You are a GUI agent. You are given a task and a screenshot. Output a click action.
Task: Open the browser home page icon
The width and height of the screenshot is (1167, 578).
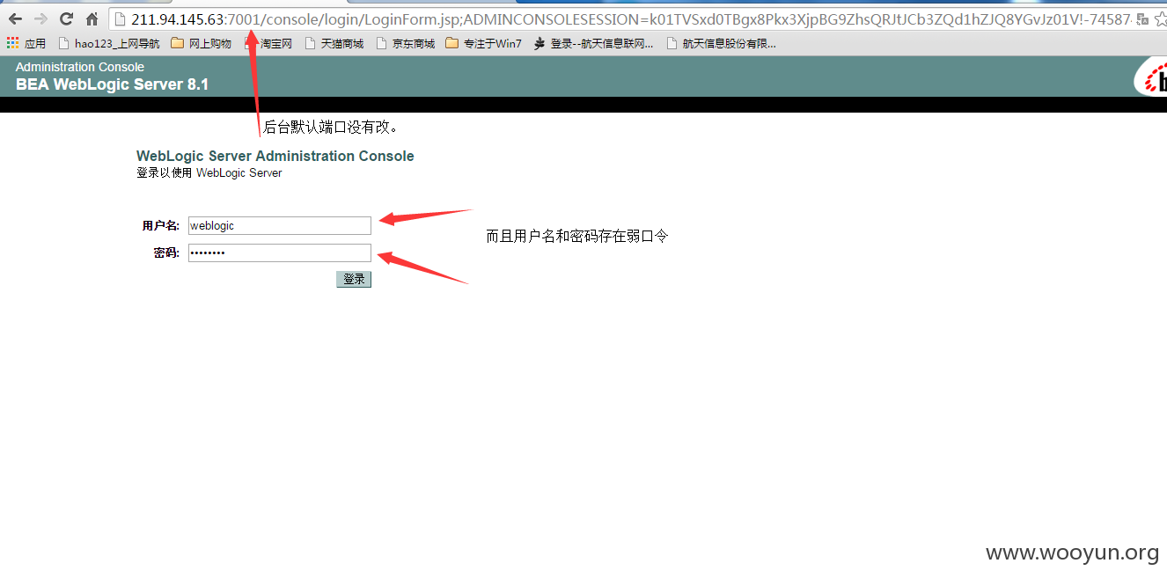(92, 18)
